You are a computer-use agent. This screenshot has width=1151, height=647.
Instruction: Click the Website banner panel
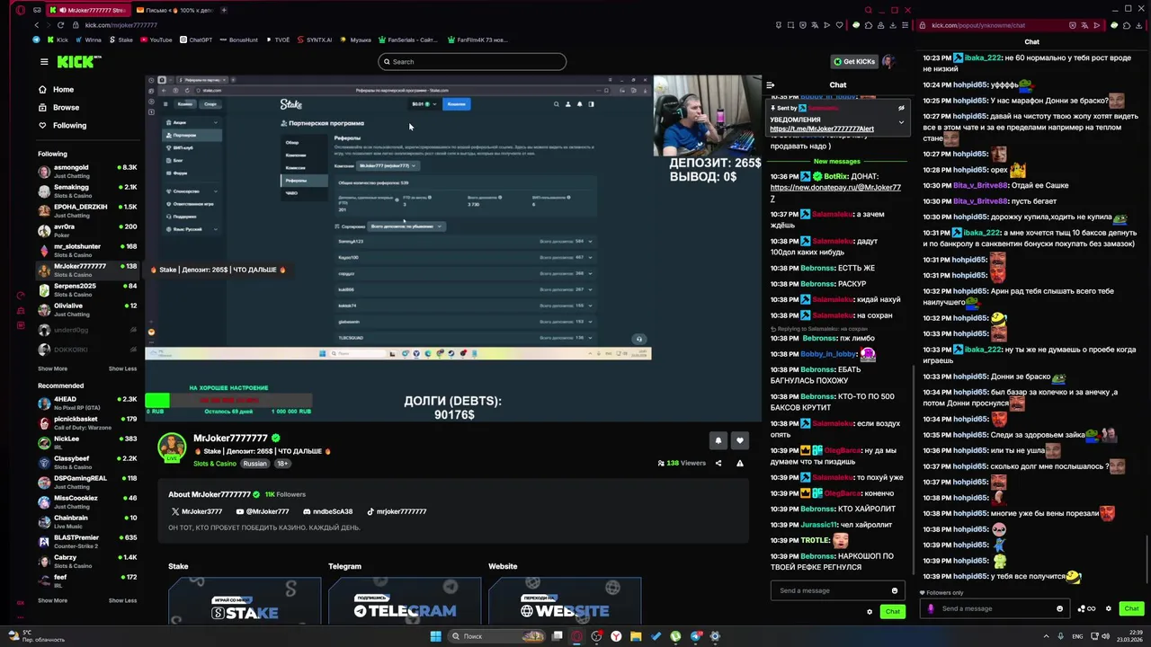pyautogui.click(x=565, y=600)
